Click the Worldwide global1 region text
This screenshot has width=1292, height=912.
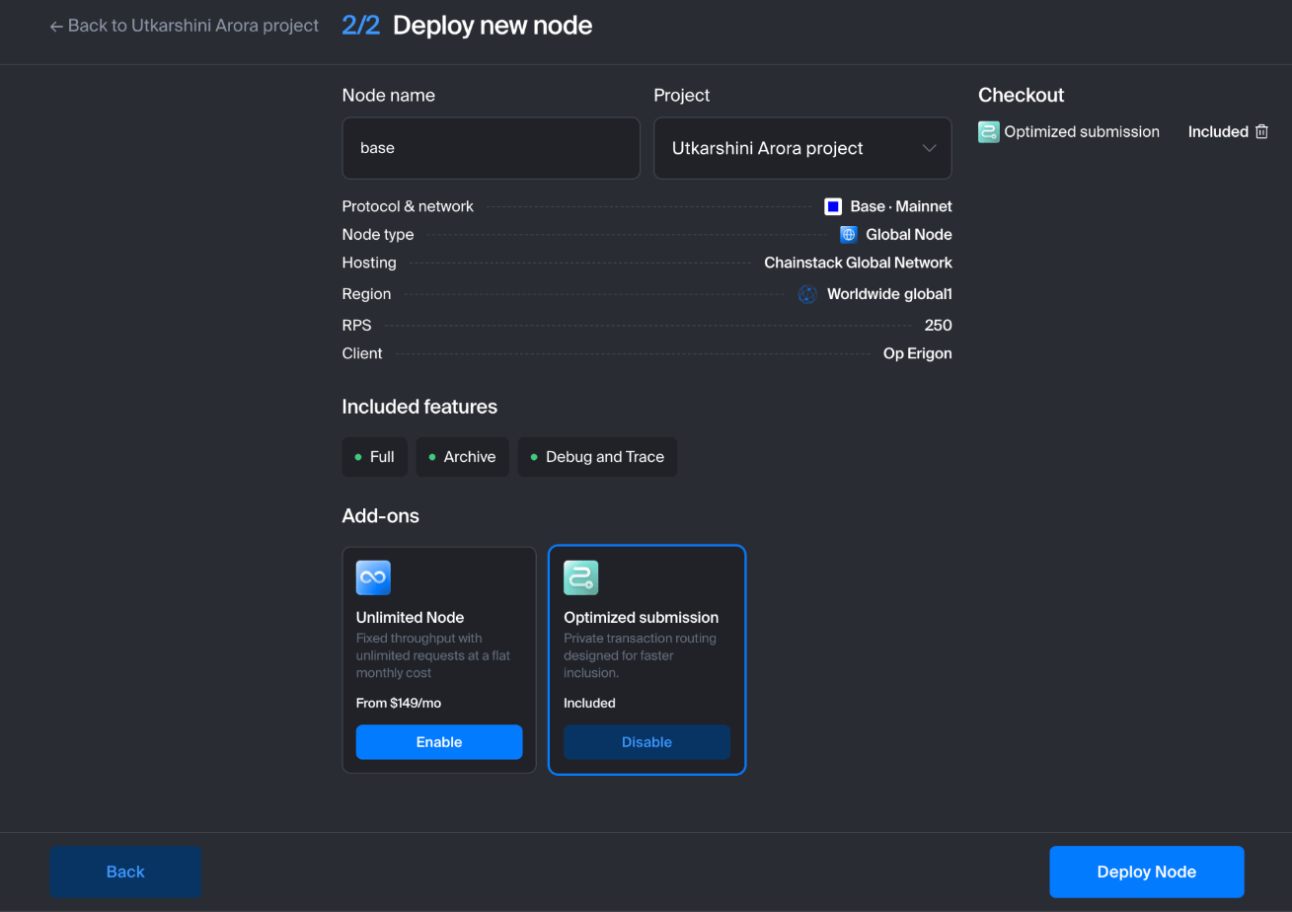pos(889,294)
